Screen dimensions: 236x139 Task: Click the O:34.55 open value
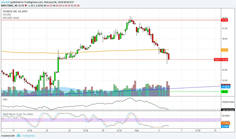[x=48, y=6]
